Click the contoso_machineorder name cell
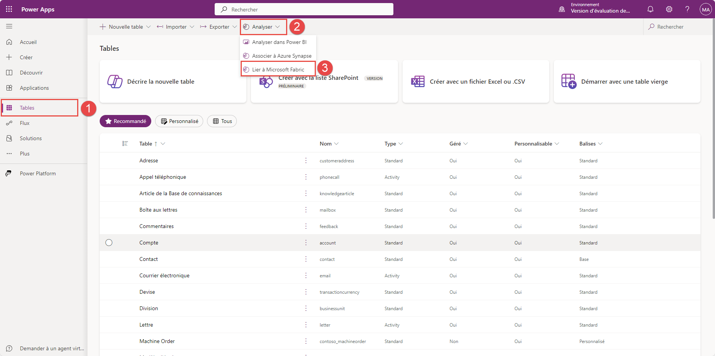The height and width of the screenshot is (356, 715). point(343,341)
